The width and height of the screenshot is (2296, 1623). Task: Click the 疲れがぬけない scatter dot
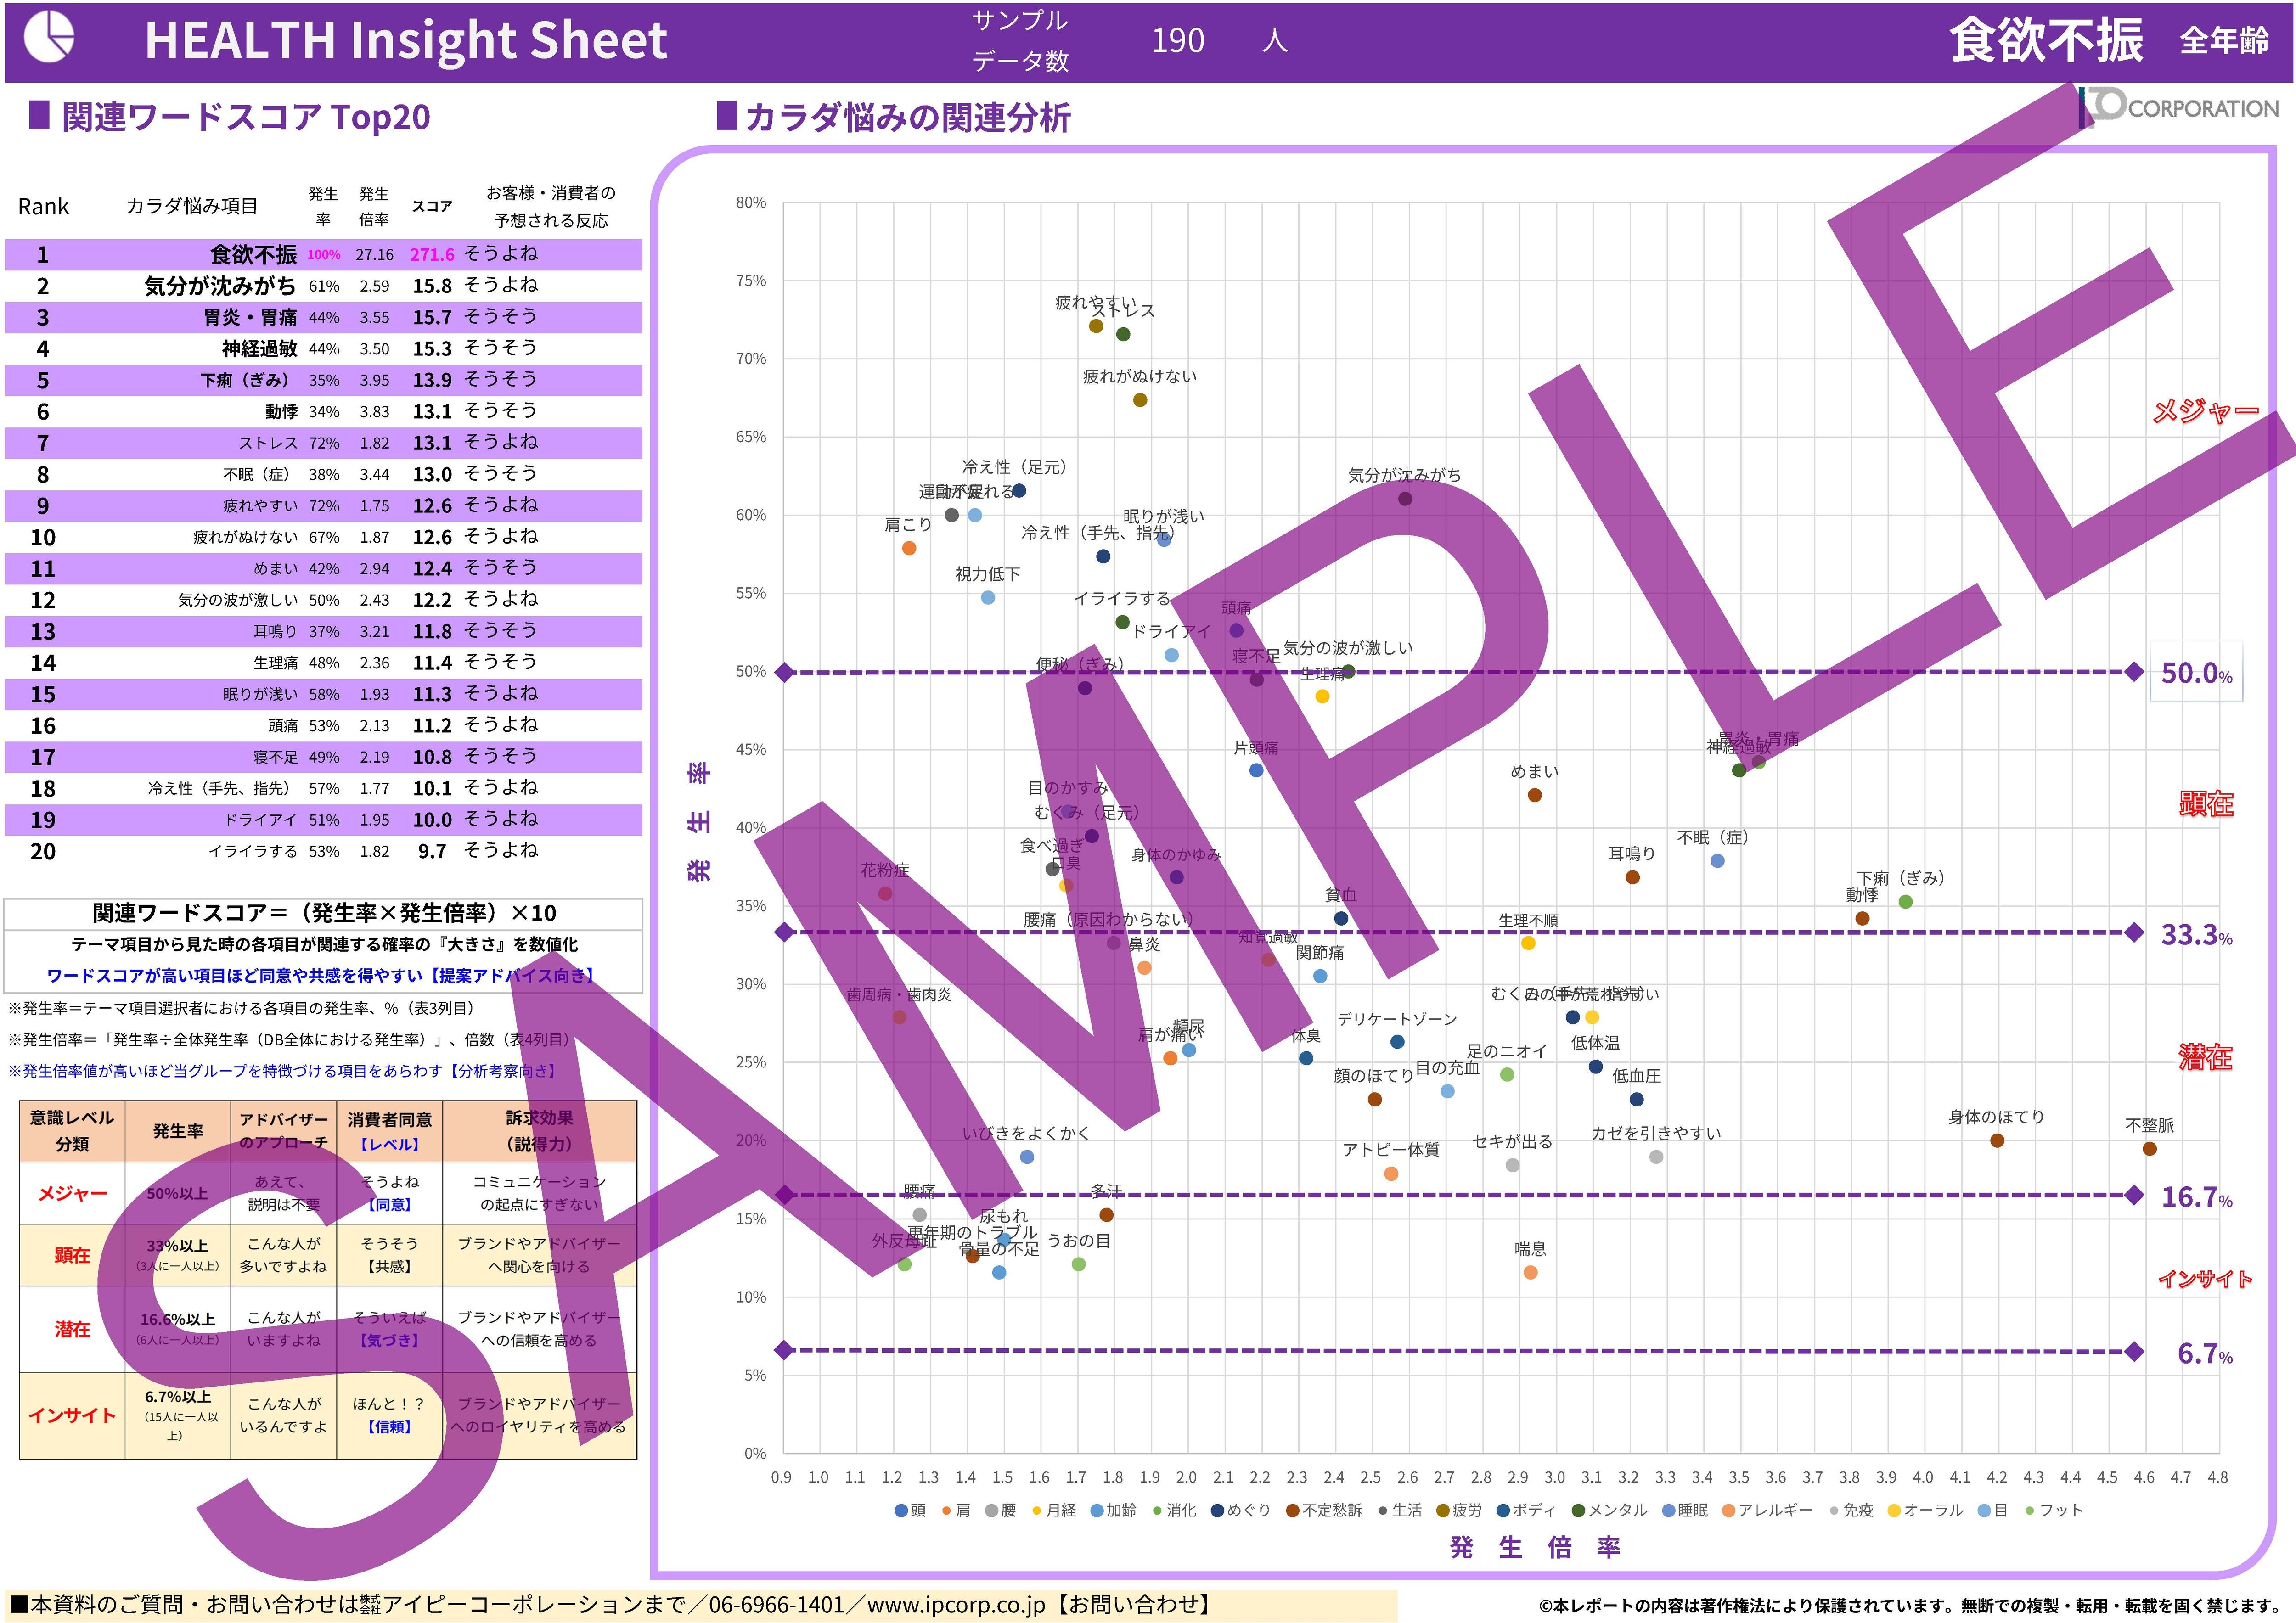tap(1140, 400)
